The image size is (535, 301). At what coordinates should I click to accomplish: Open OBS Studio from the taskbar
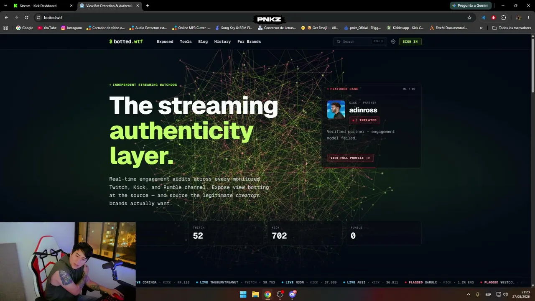coord(280,294)
